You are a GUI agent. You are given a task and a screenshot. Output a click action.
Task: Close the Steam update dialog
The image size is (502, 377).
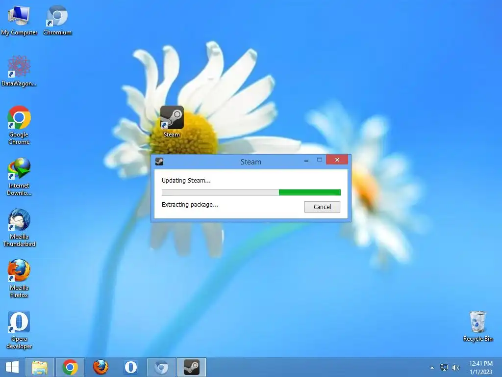click(x=337, y=160)
